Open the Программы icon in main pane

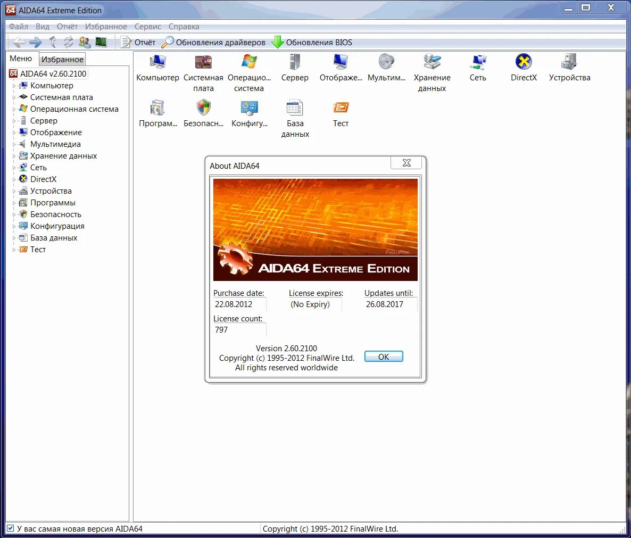[157, 108]
